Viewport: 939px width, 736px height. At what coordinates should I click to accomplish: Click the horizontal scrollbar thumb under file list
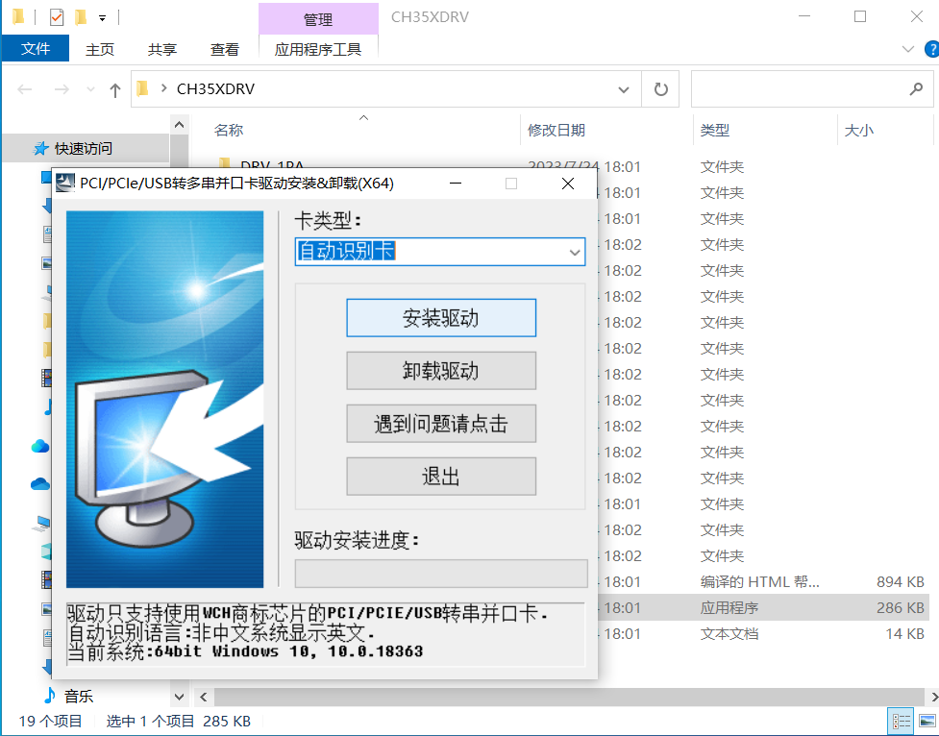tap(569, 697)
